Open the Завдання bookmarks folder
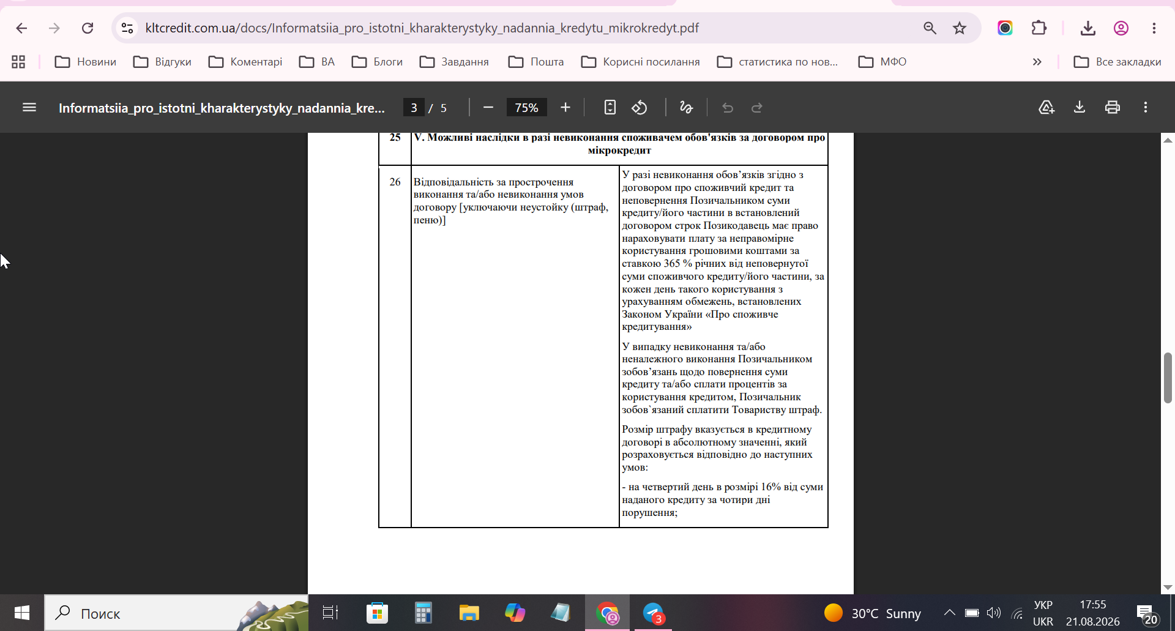This screenshot has width=1175, height=631. 454,62
